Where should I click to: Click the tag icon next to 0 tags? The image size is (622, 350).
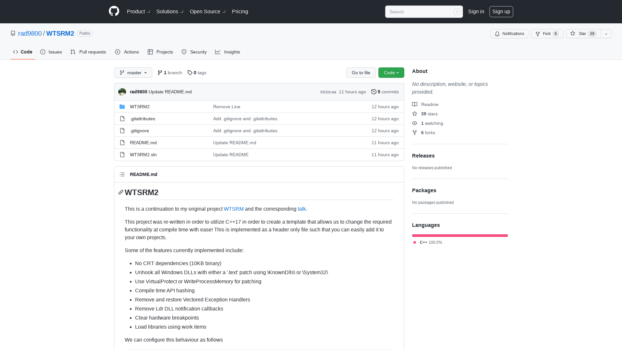(190, 73)
